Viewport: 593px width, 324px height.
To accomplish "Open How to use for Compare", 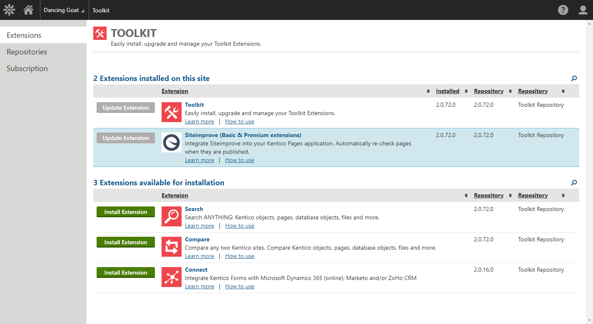I will [x=239, y=256].
